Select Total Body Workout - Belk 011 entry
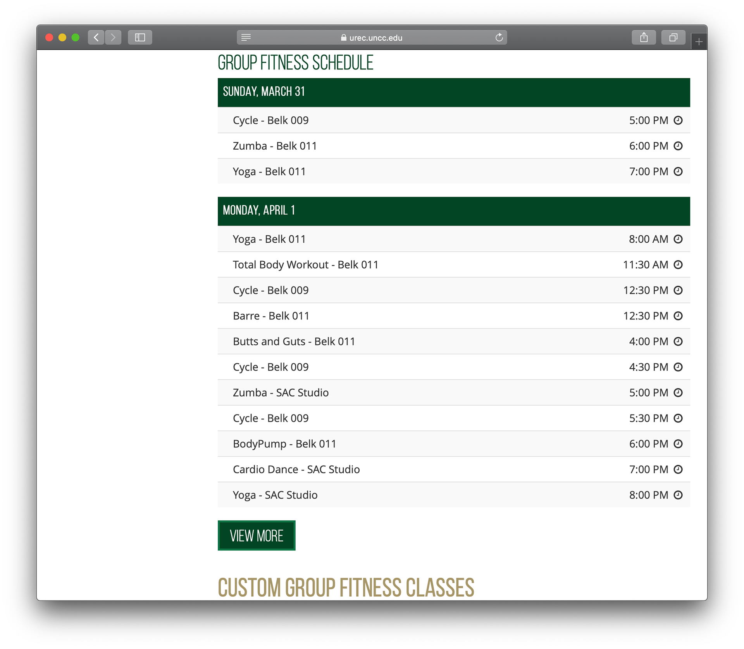744x649 pixels. coord(305,265)
